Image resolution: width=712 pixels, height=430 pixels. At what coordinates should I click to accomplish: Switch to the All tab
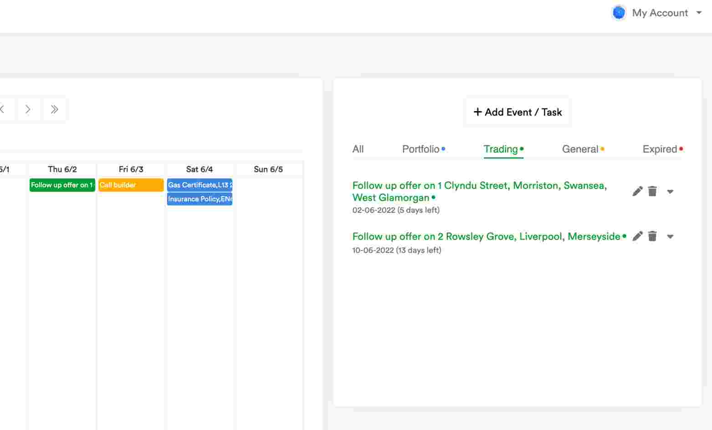358,149
